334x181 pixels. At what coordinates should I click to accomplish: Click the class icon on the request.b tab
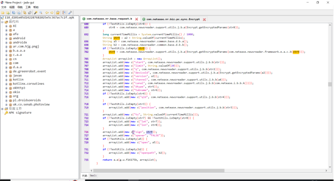point(84,19)
